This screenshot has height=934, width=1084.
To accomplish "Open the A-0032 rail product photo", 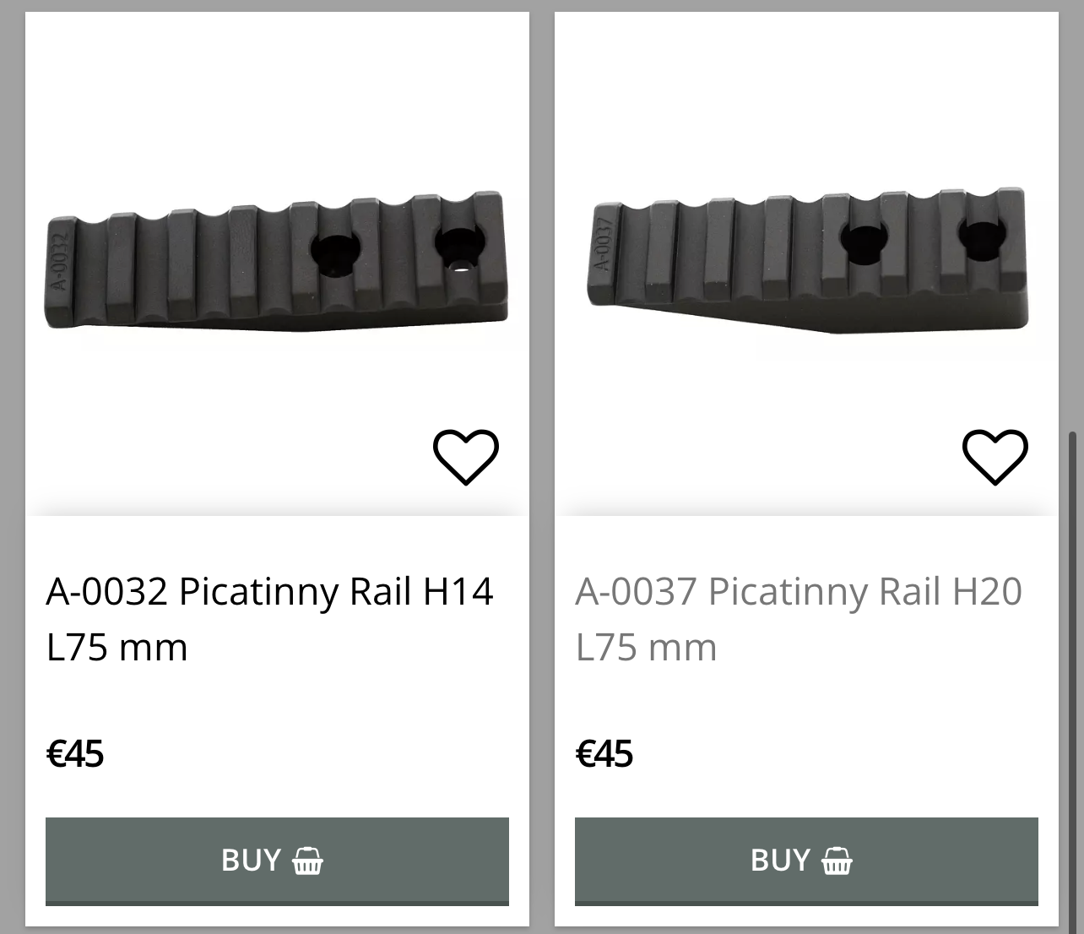I will 276,262.
